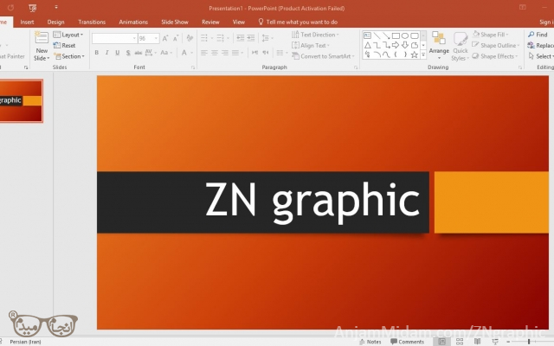Toggle Strikethrough formatting
Viewport: 554px width, 346px height.
138,53
